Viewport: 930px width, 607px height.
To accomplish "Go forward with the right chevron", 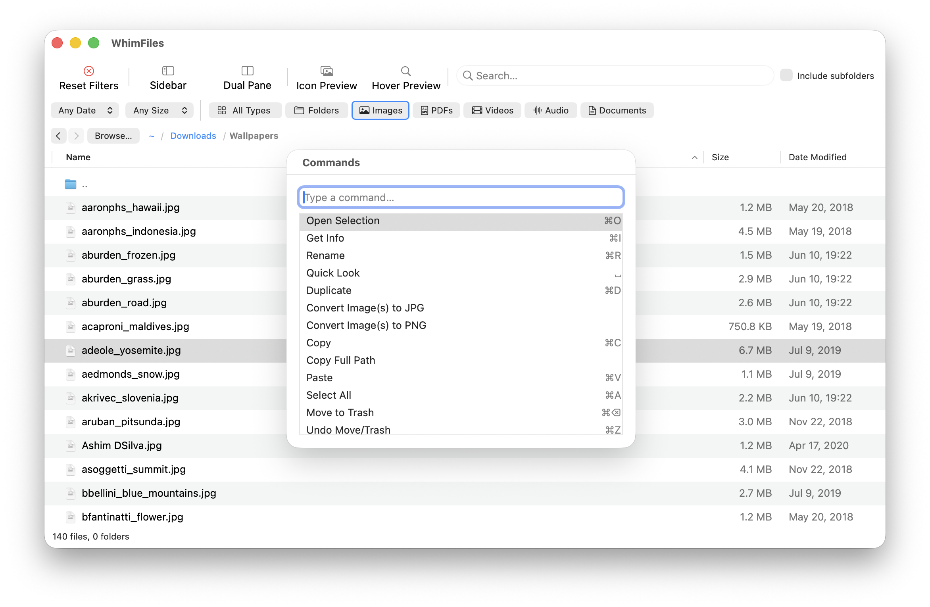I will (76, 136).
